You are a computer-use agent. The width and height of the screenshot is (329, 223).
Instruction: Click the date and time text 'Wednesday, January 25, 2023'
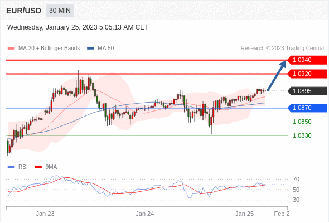click(52, 27)
